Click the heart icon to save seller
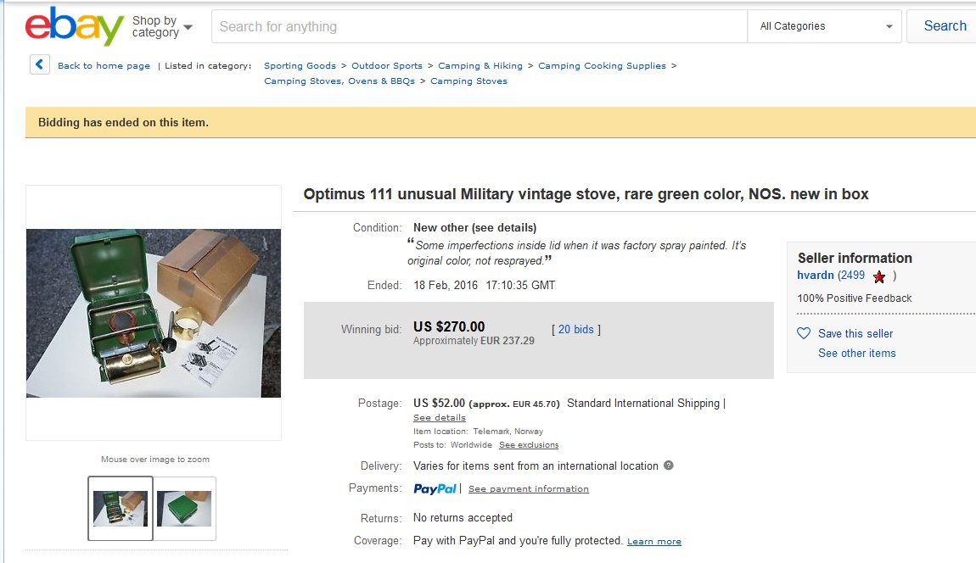Screen dimensions: 976x563 tap(804, 333)
